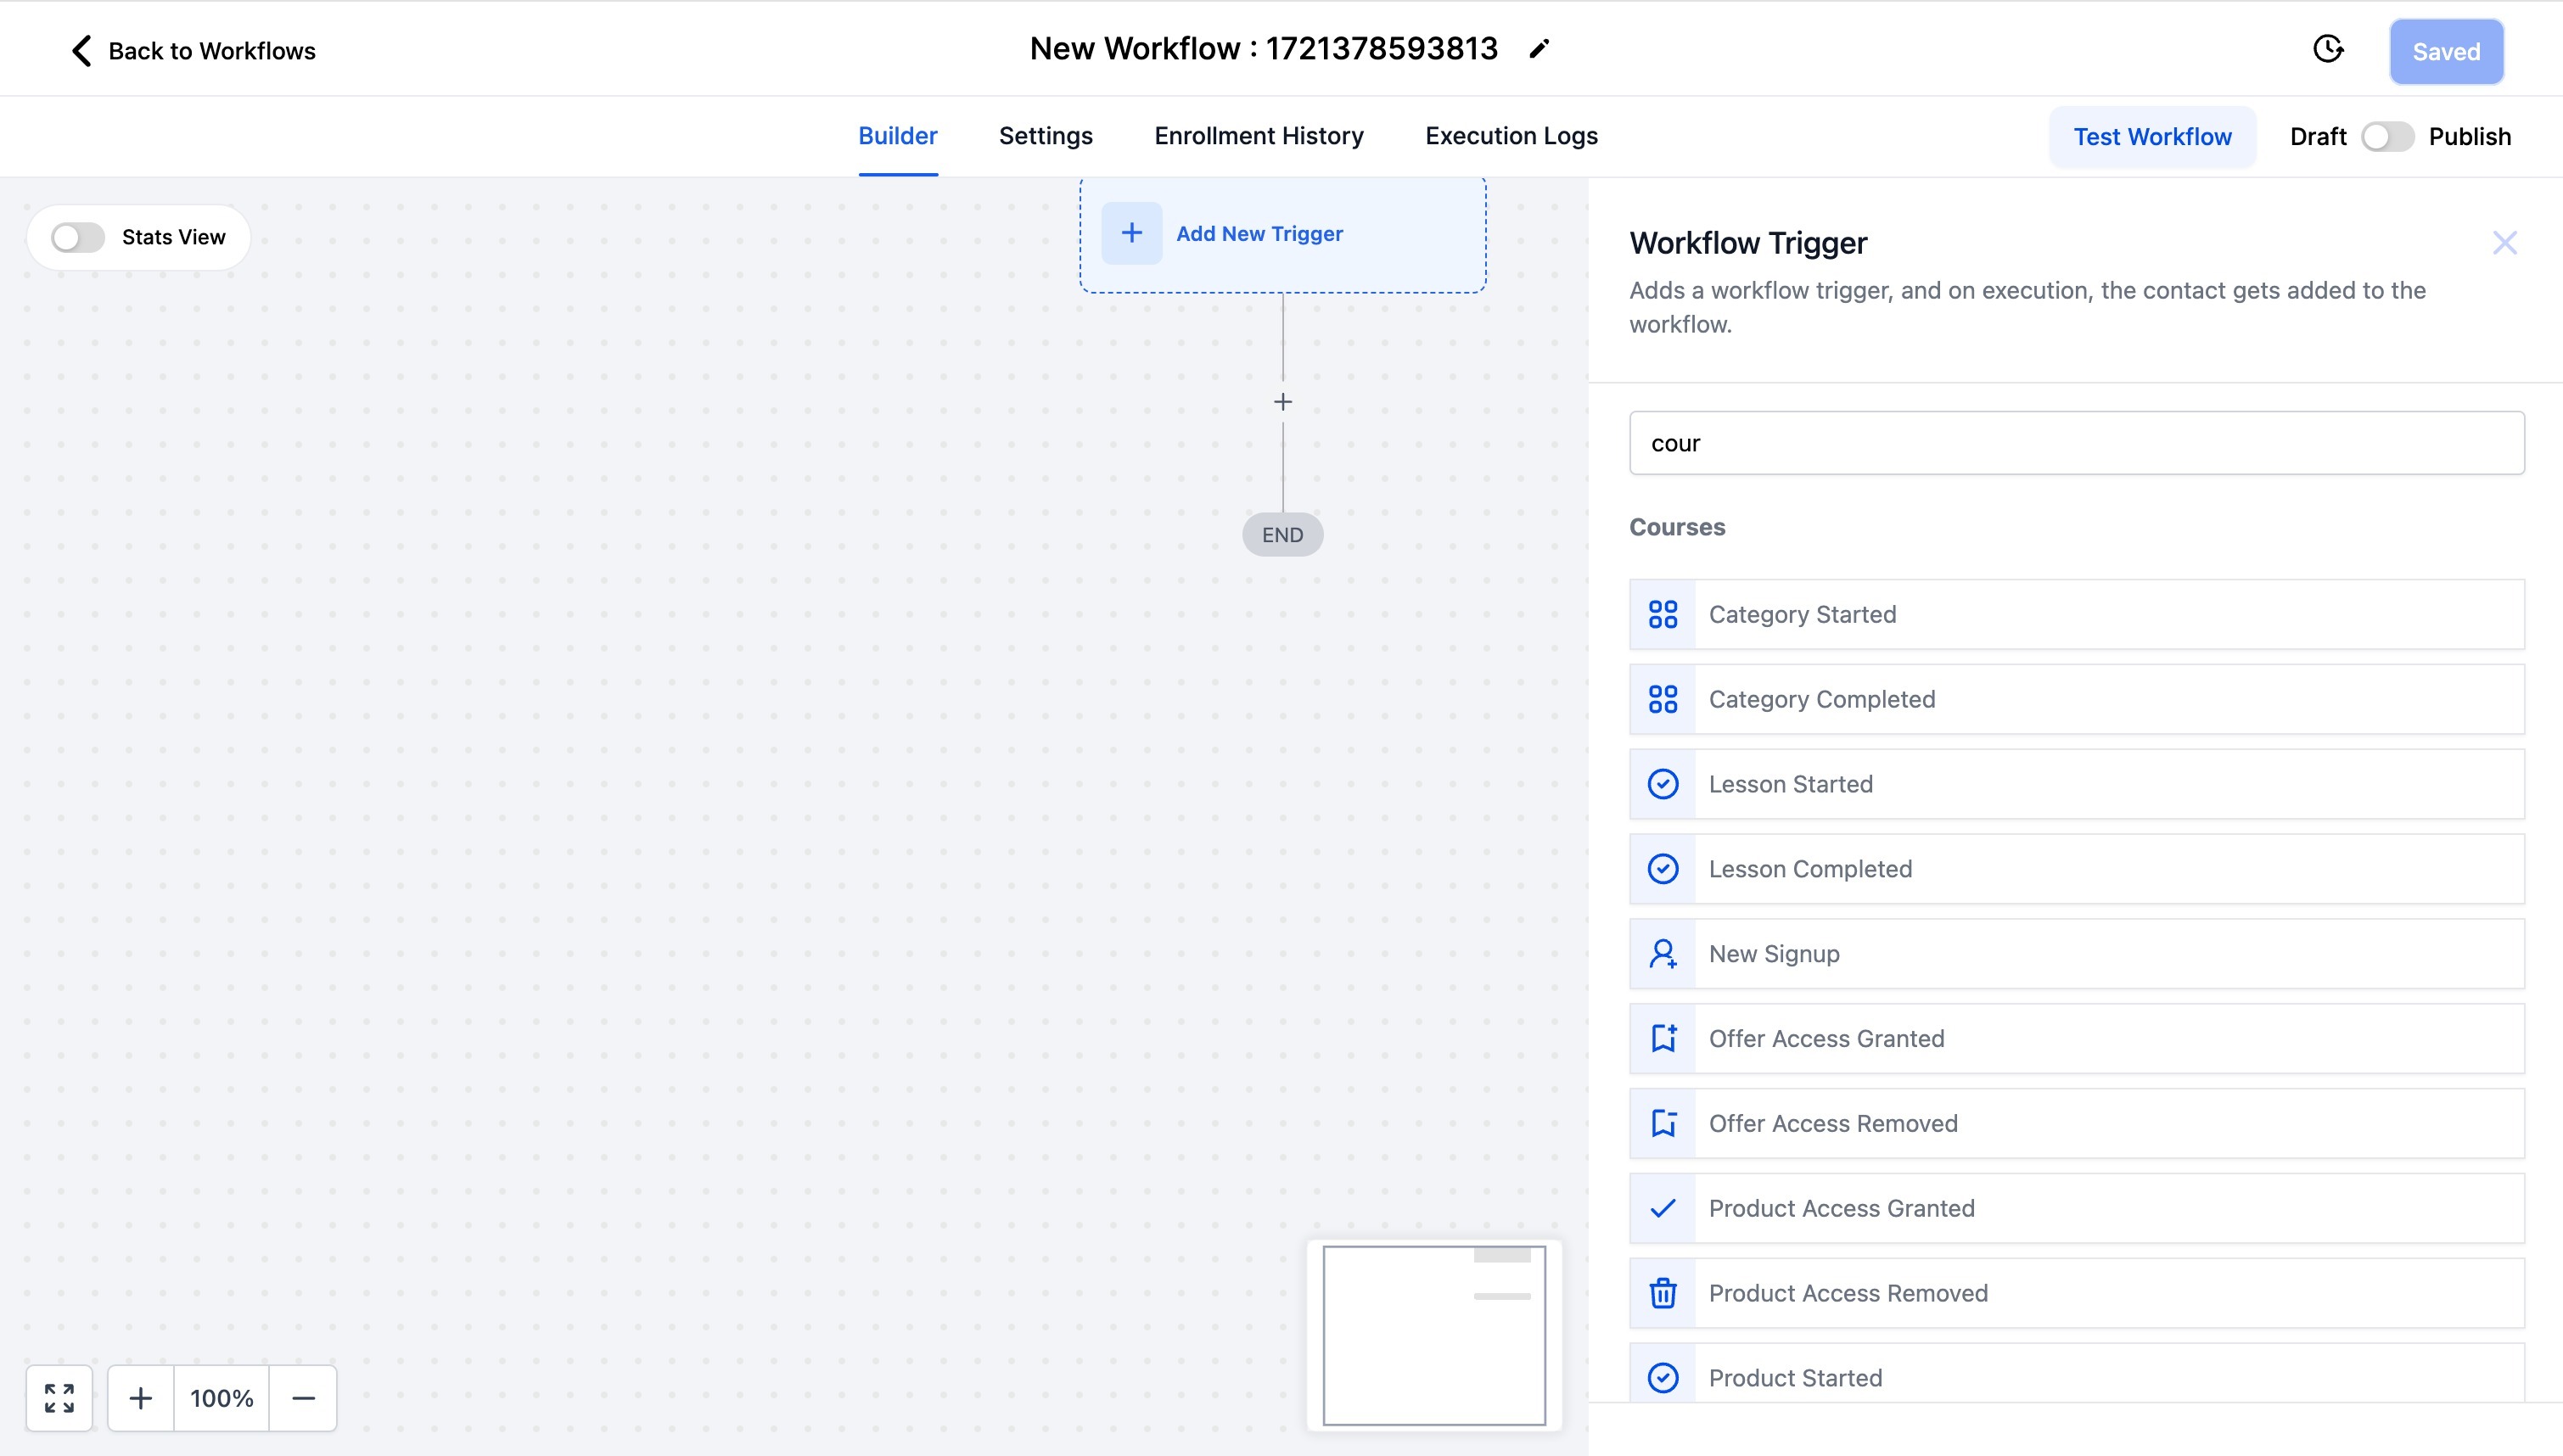This screenshot has width=2563, height=1456.
Task: Select the Product Access Removed trash icon
Action: pyautogui.click(x=1663, y=1293)
